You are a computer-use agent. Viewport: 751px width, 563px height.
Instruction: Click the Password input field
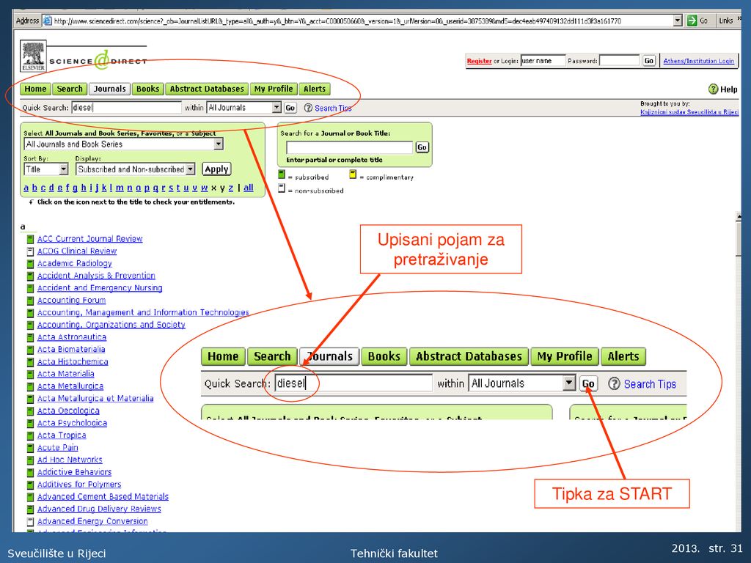tap(619, 61)
